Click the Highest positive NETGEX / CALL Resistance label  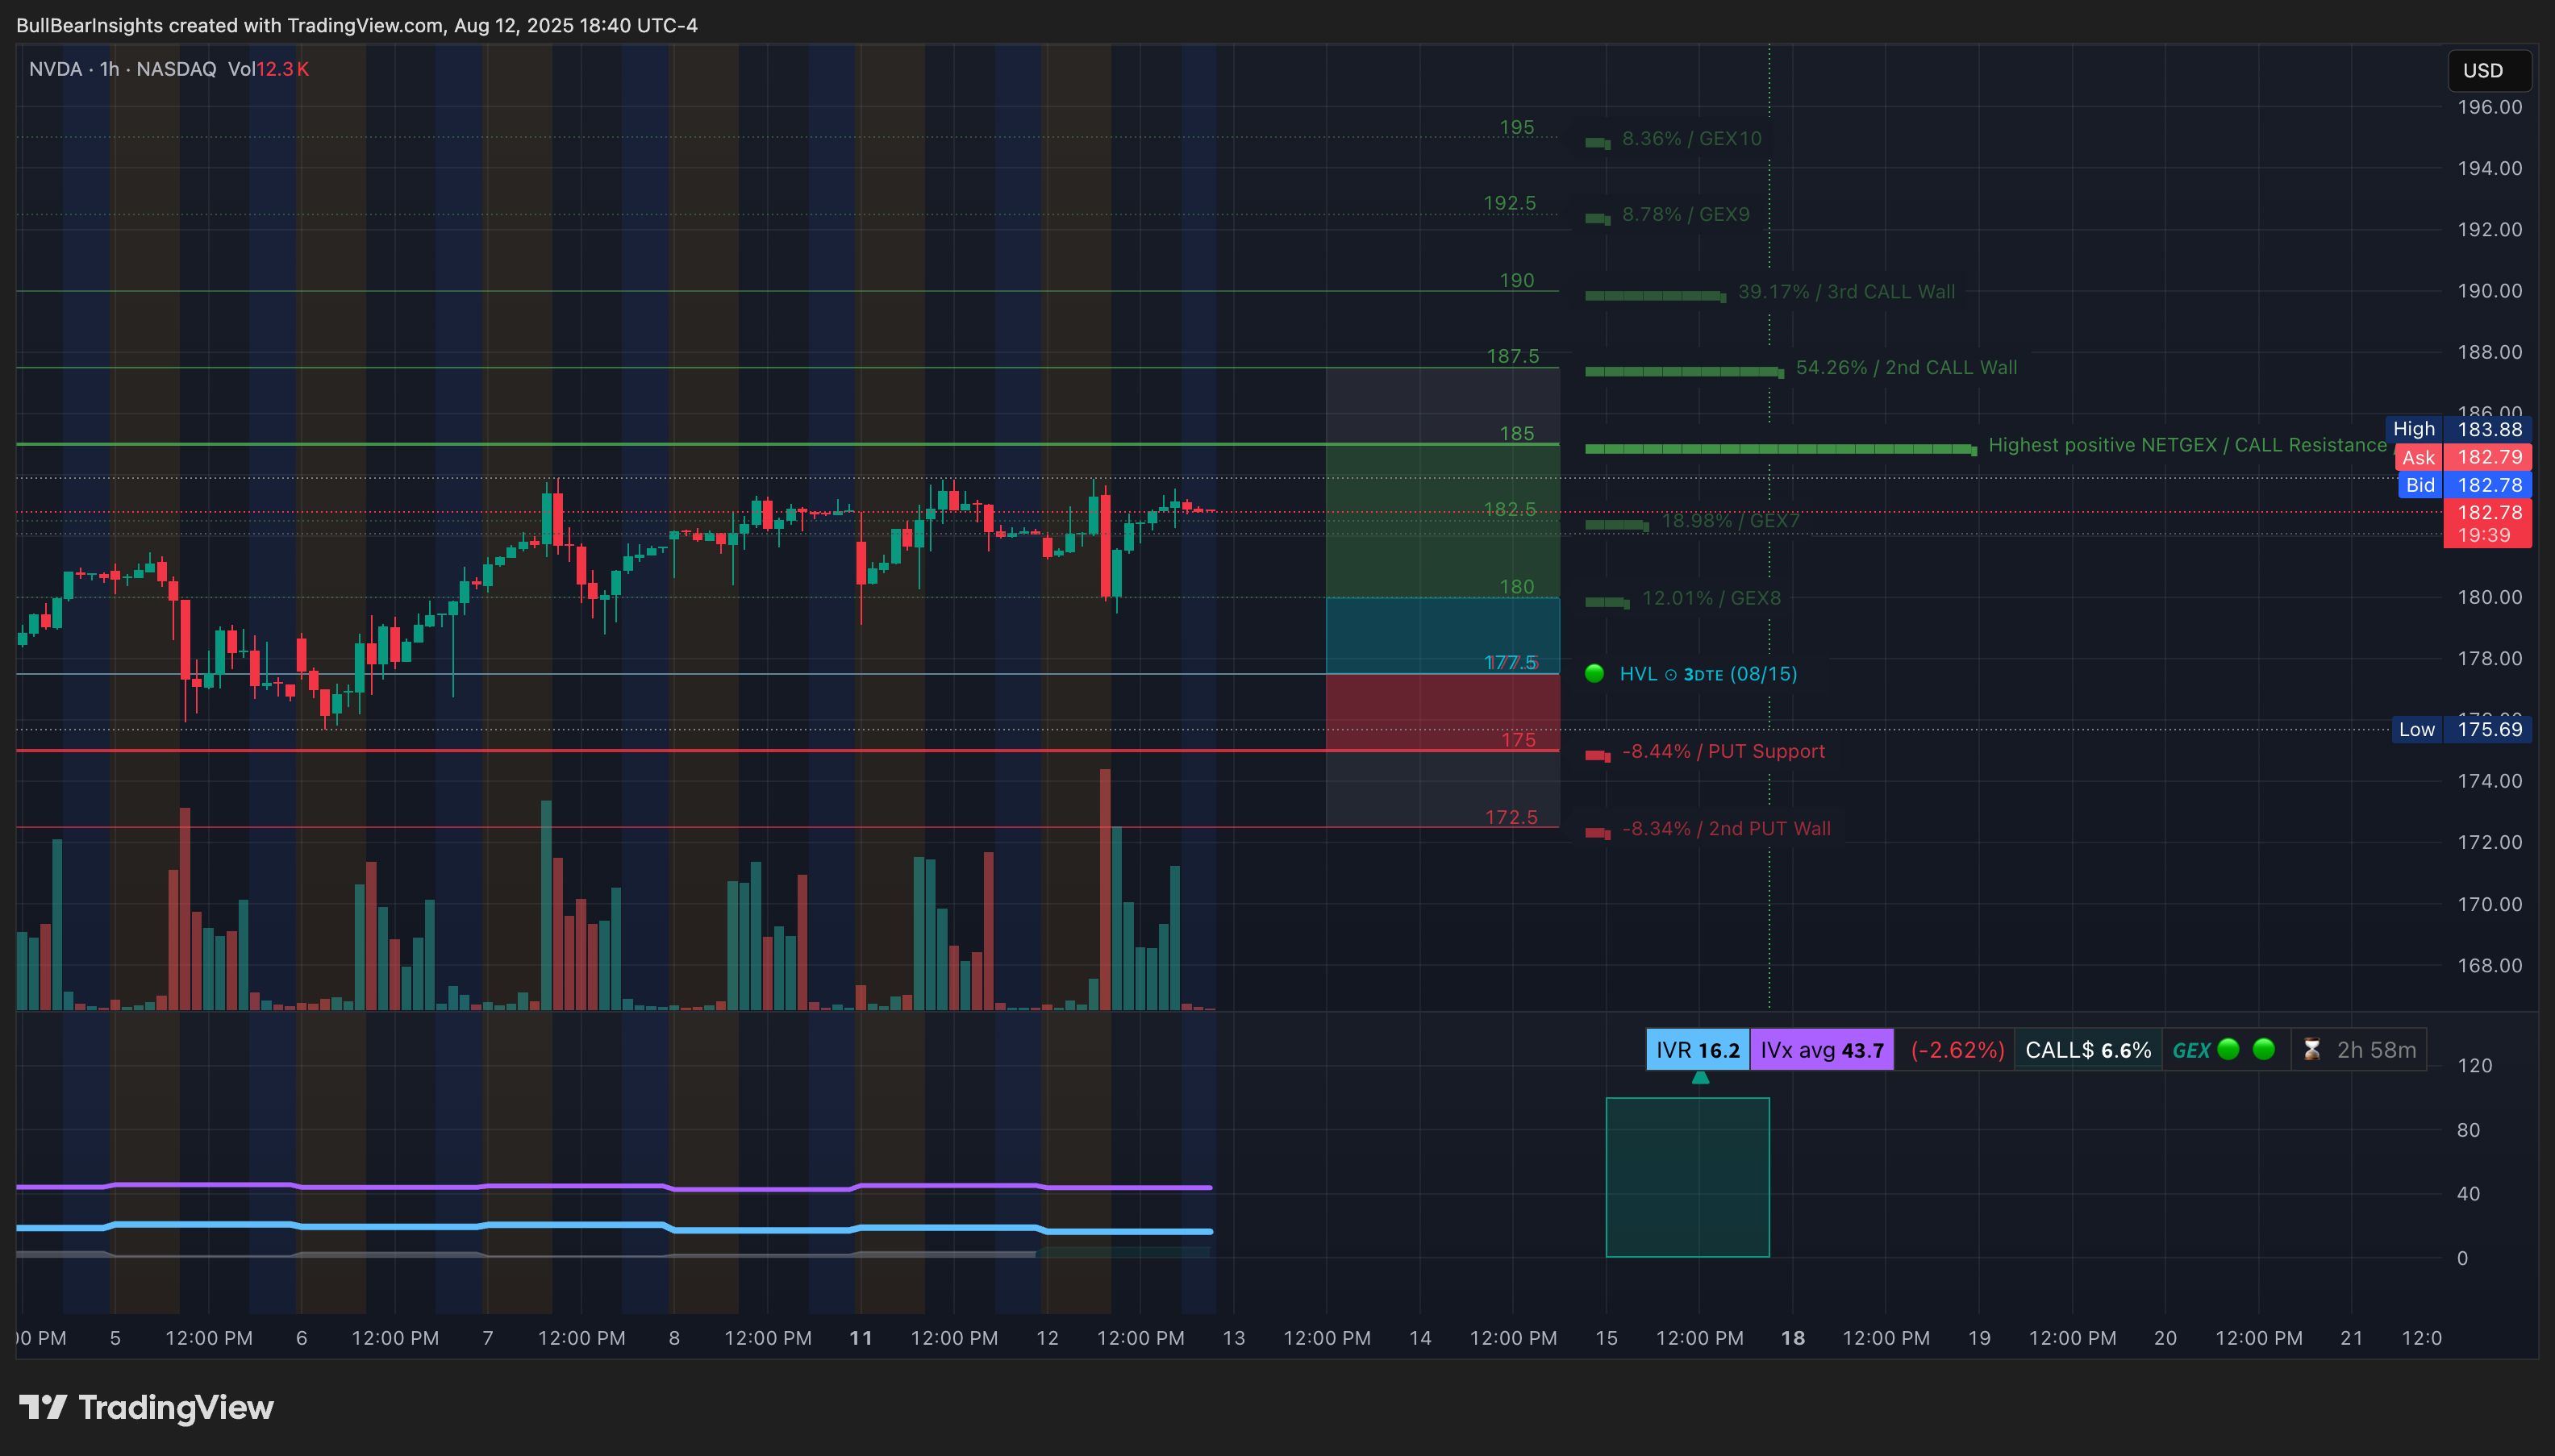point(2187,445)
